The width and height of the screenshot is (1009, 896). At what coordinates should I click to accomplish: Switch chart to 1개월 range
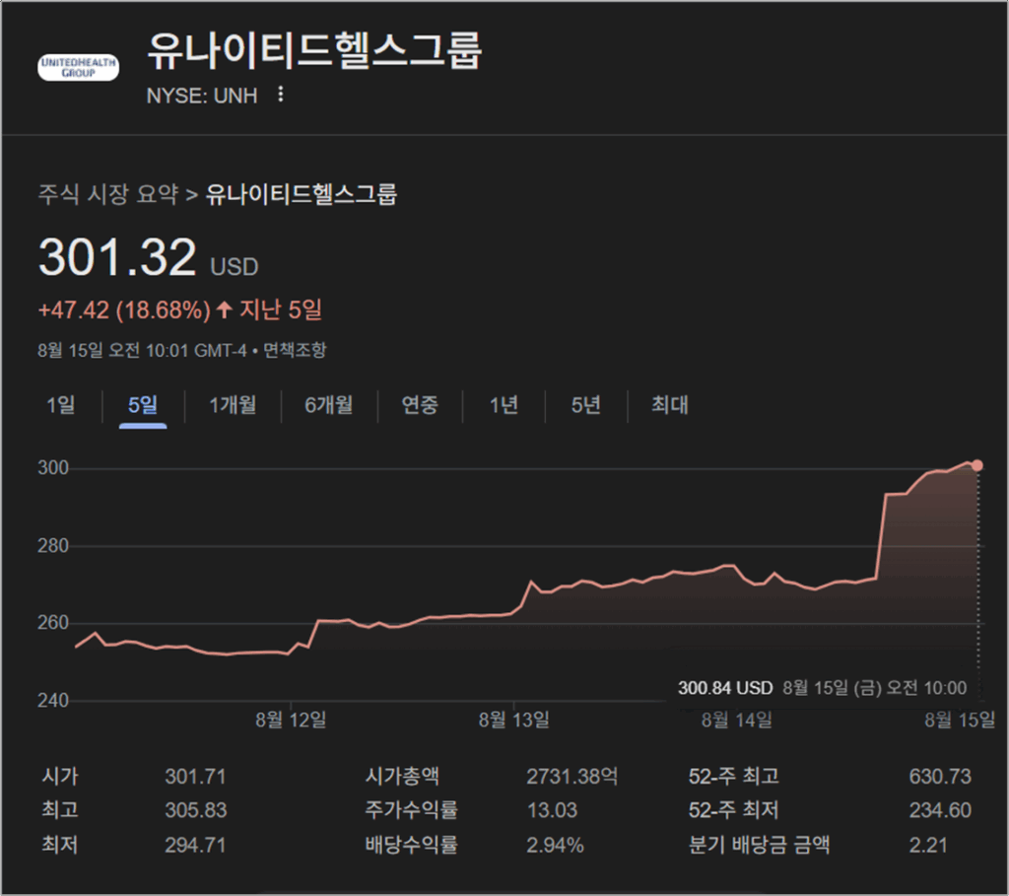coord(233,405)
